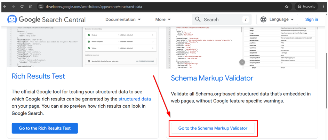Go to the Rich Results Test button
The width and height of the screenshot is (328, 140).
pyautogui.click(x=45, y=128)
